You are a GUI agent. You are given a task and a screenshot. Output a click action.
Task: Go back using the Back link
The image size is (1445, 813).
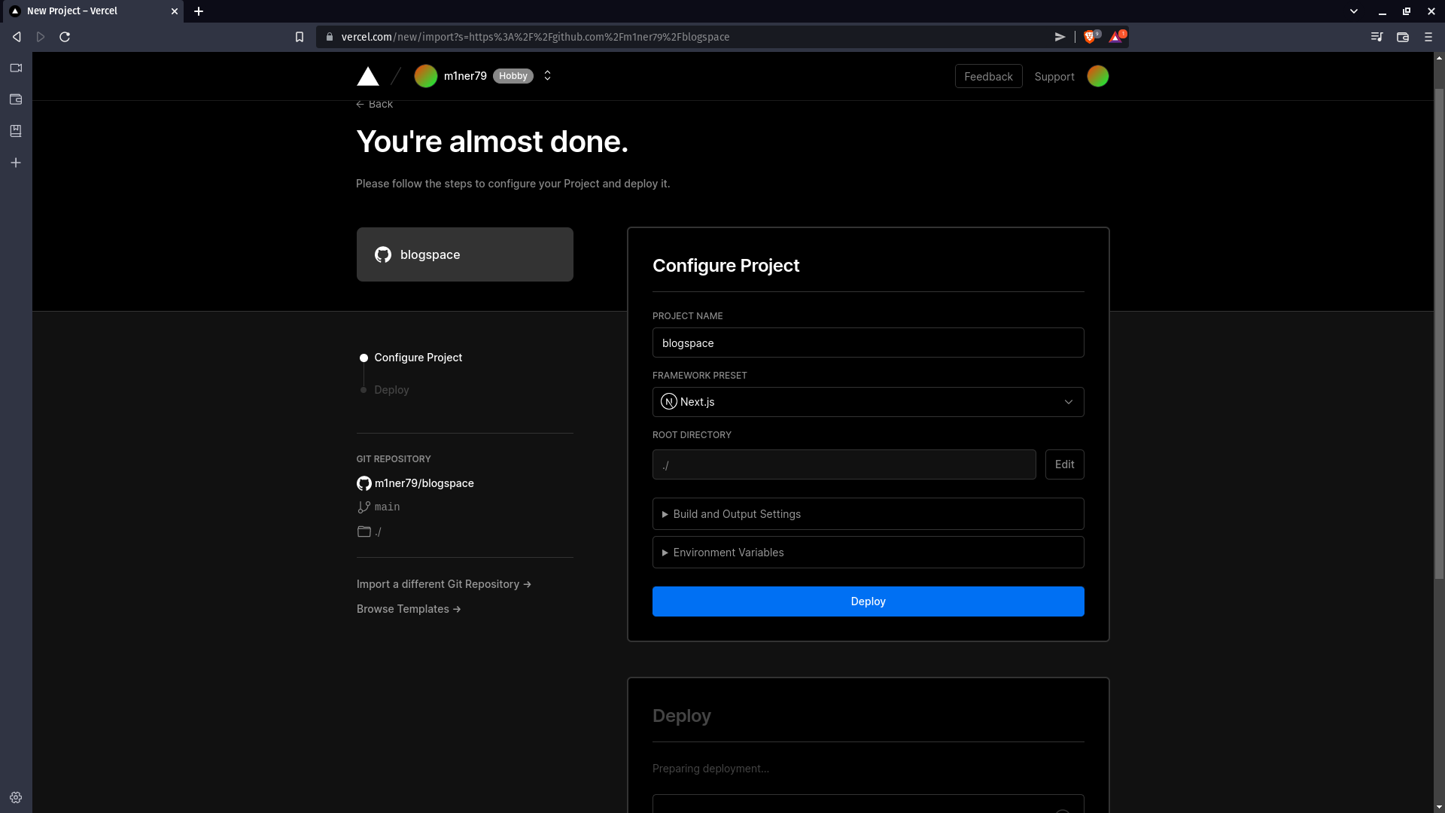point(374,104)
